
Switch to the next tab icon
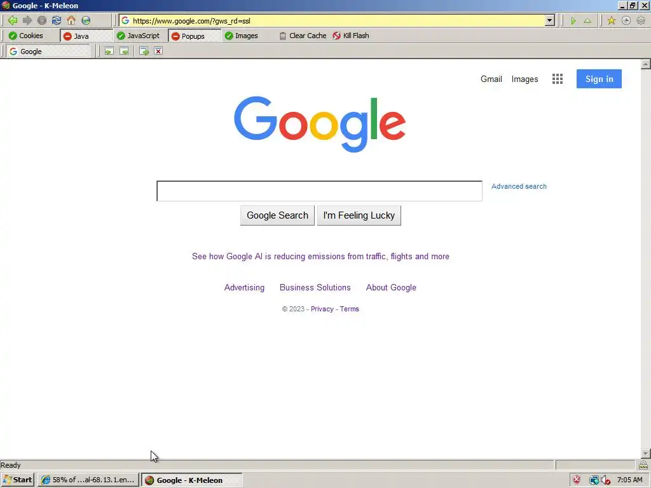tap(124, 51)
